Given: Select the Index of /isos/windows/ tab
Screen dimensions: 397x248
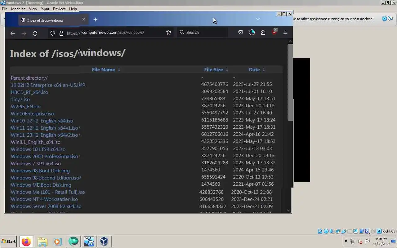Looking at the screenshot, I should [53, 20].
